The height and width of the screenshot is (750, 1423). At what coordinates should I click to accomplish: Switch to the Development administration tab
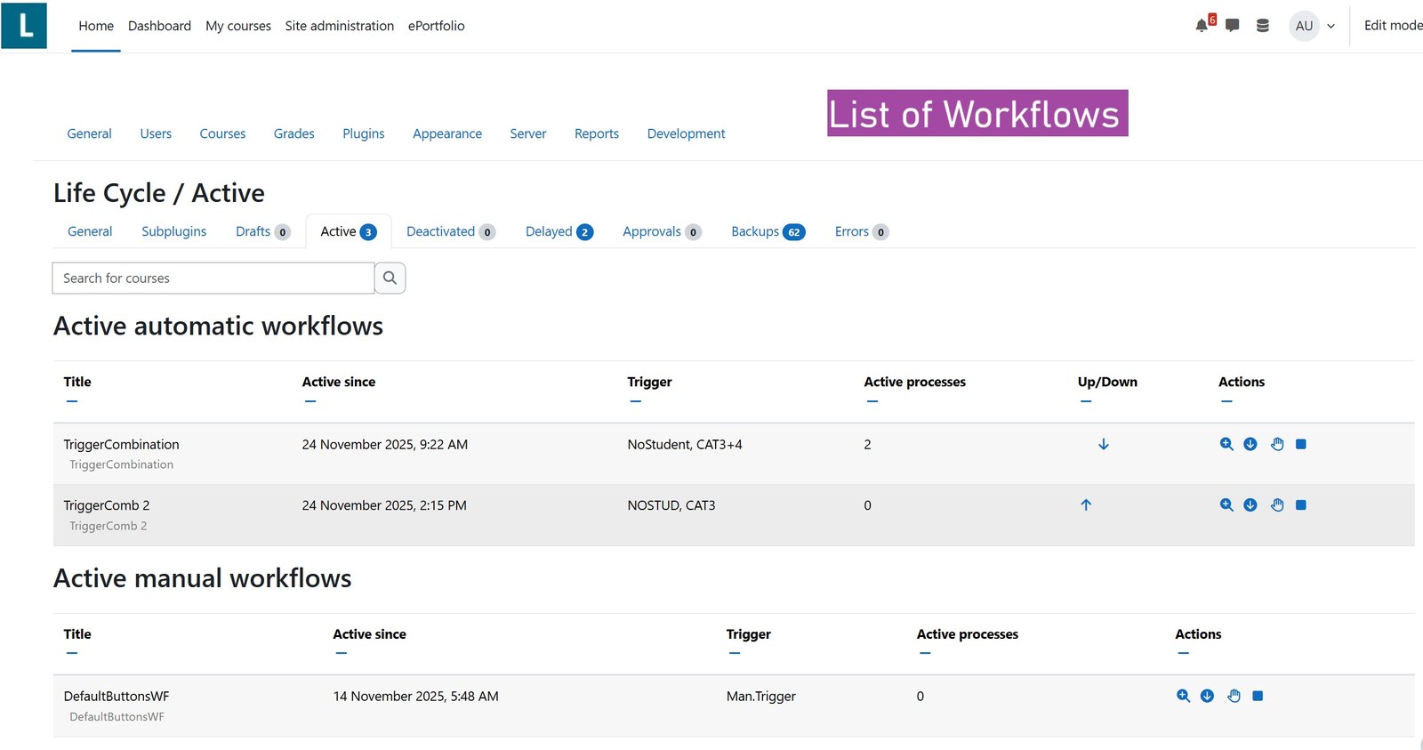click(x=687, y=133)
